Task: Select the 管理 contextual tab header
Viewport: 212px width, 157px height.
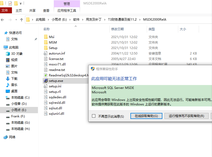Action: click(x=67, y=4)
